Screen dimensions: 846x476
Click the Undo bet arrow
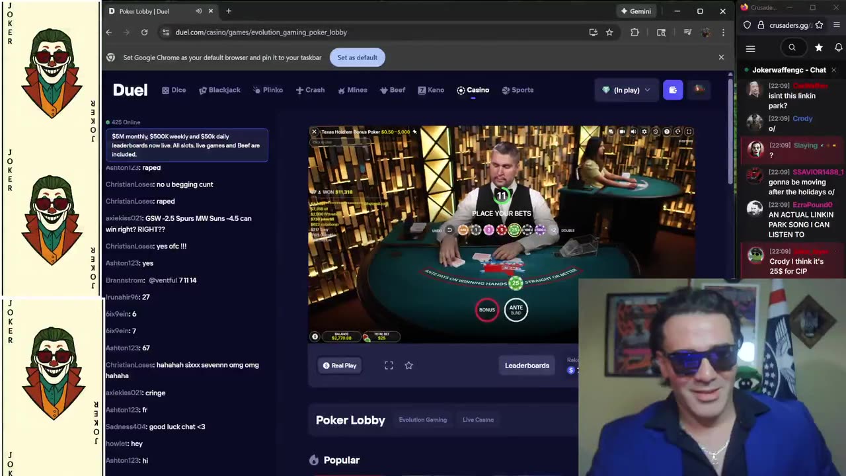click(449, 230)
